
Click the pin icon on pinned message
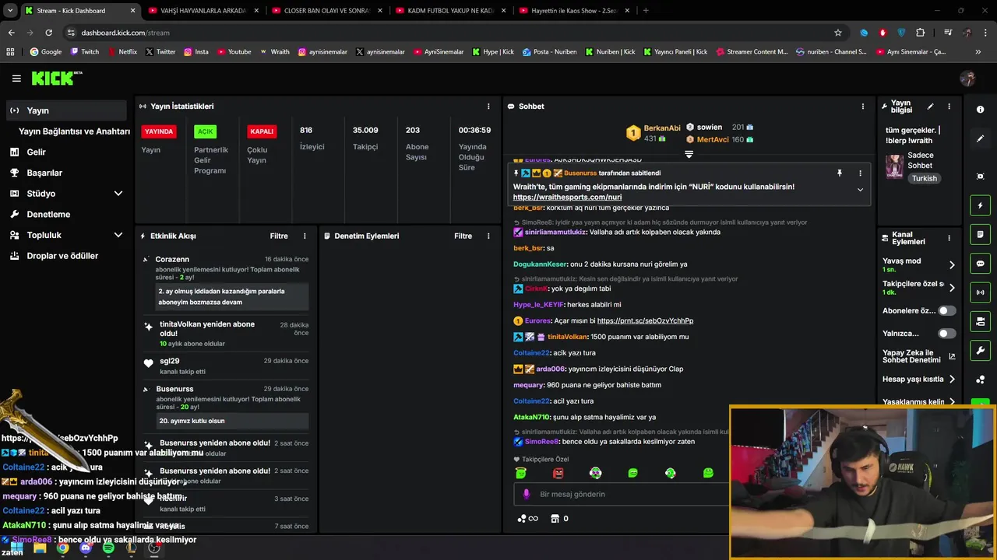[x=839, y=173]
